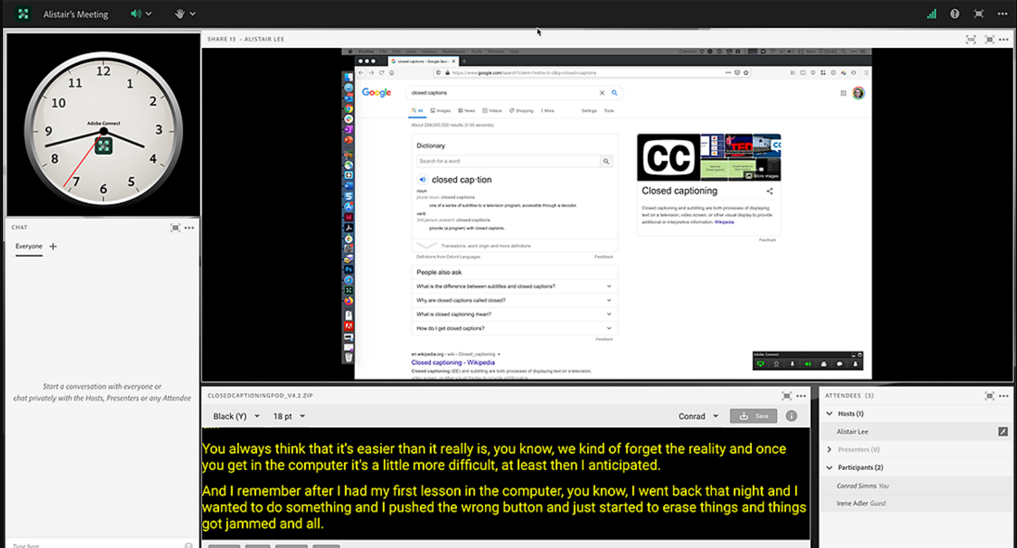1017x548 pixels.
Task: Check connection status via the signal strength icon
Action: coord(931,13)
